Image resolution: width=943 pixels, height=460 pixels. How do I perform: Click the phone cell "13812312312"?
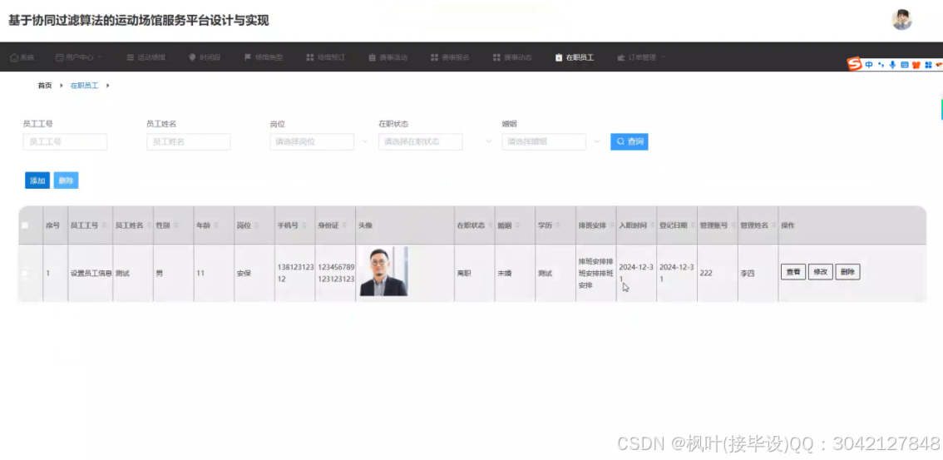pyautogui.click(x=295, y=273)
